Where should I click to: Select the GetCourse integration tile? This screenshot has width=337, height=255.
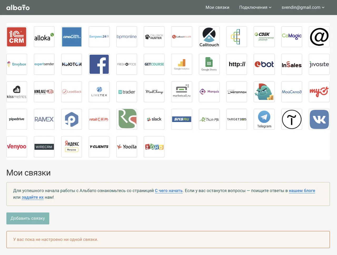154,64
